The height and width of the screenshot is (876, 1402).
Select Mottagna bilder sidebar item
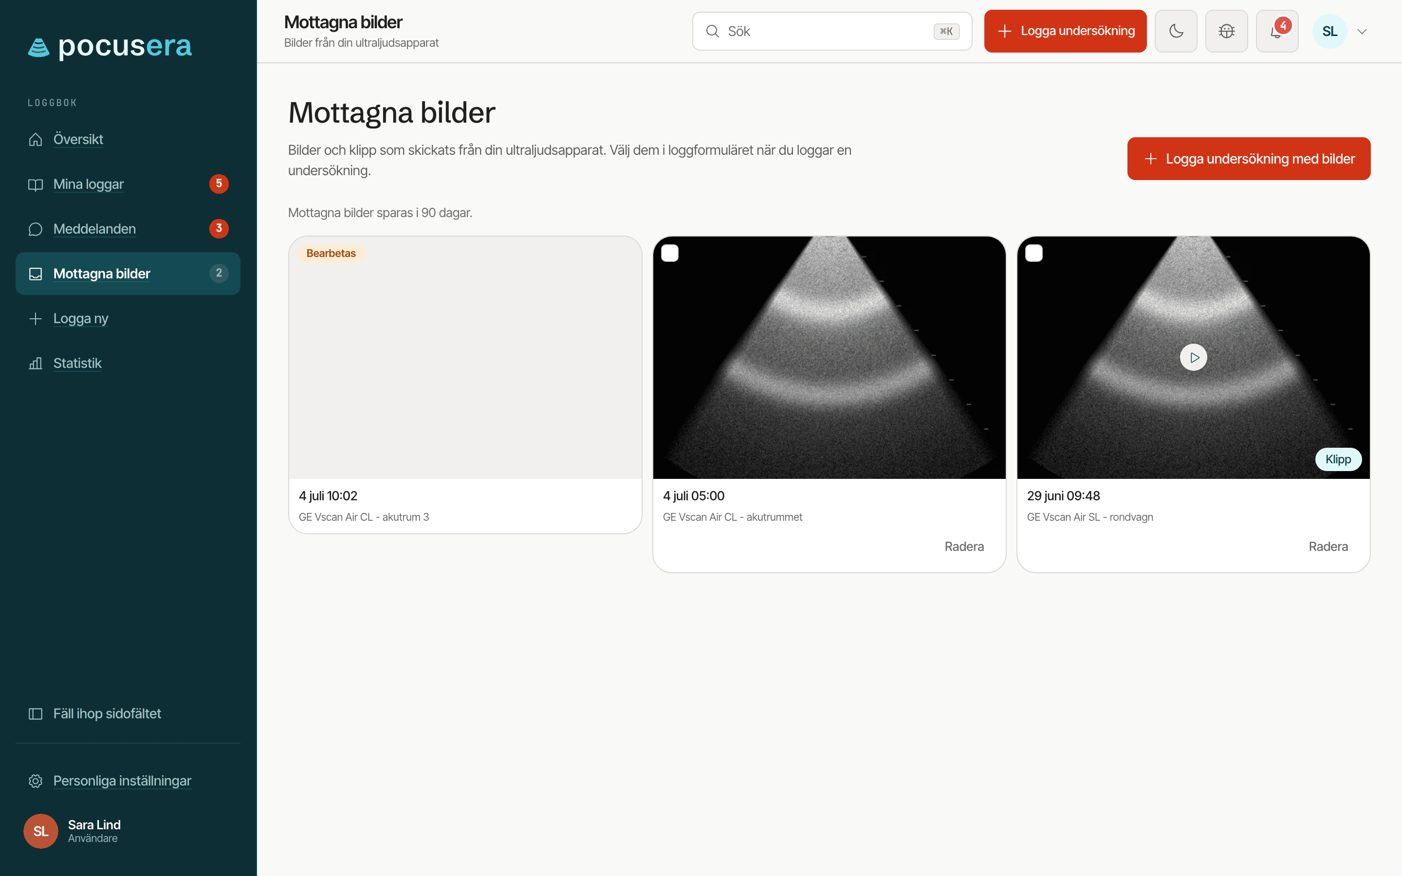click(128, 274)
